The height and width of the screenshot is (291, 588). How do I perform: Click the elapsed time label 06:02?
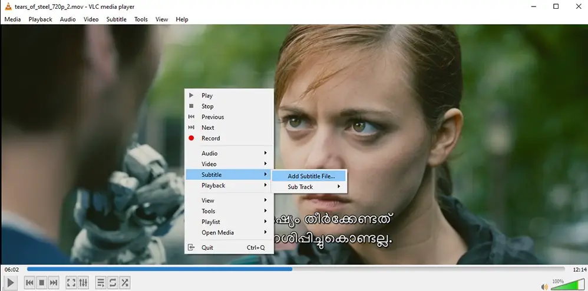tap(12, 269)
